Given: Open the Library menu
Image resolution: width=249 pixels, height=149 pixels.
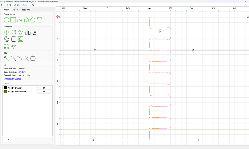Looking at the screenshot, I should click(x=17, y=5).
